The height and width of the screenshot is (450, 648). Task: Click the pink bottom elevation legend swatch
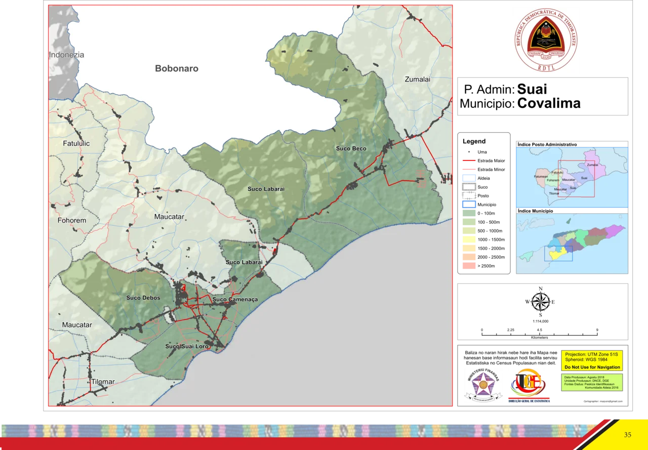pyautogui.click(x=469, y=266)
